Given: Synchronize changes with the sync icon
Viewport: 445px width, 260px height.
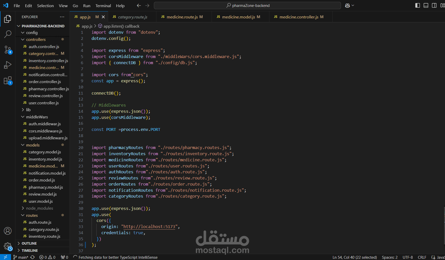Looking at the screenshot, I should pos(32,257).
